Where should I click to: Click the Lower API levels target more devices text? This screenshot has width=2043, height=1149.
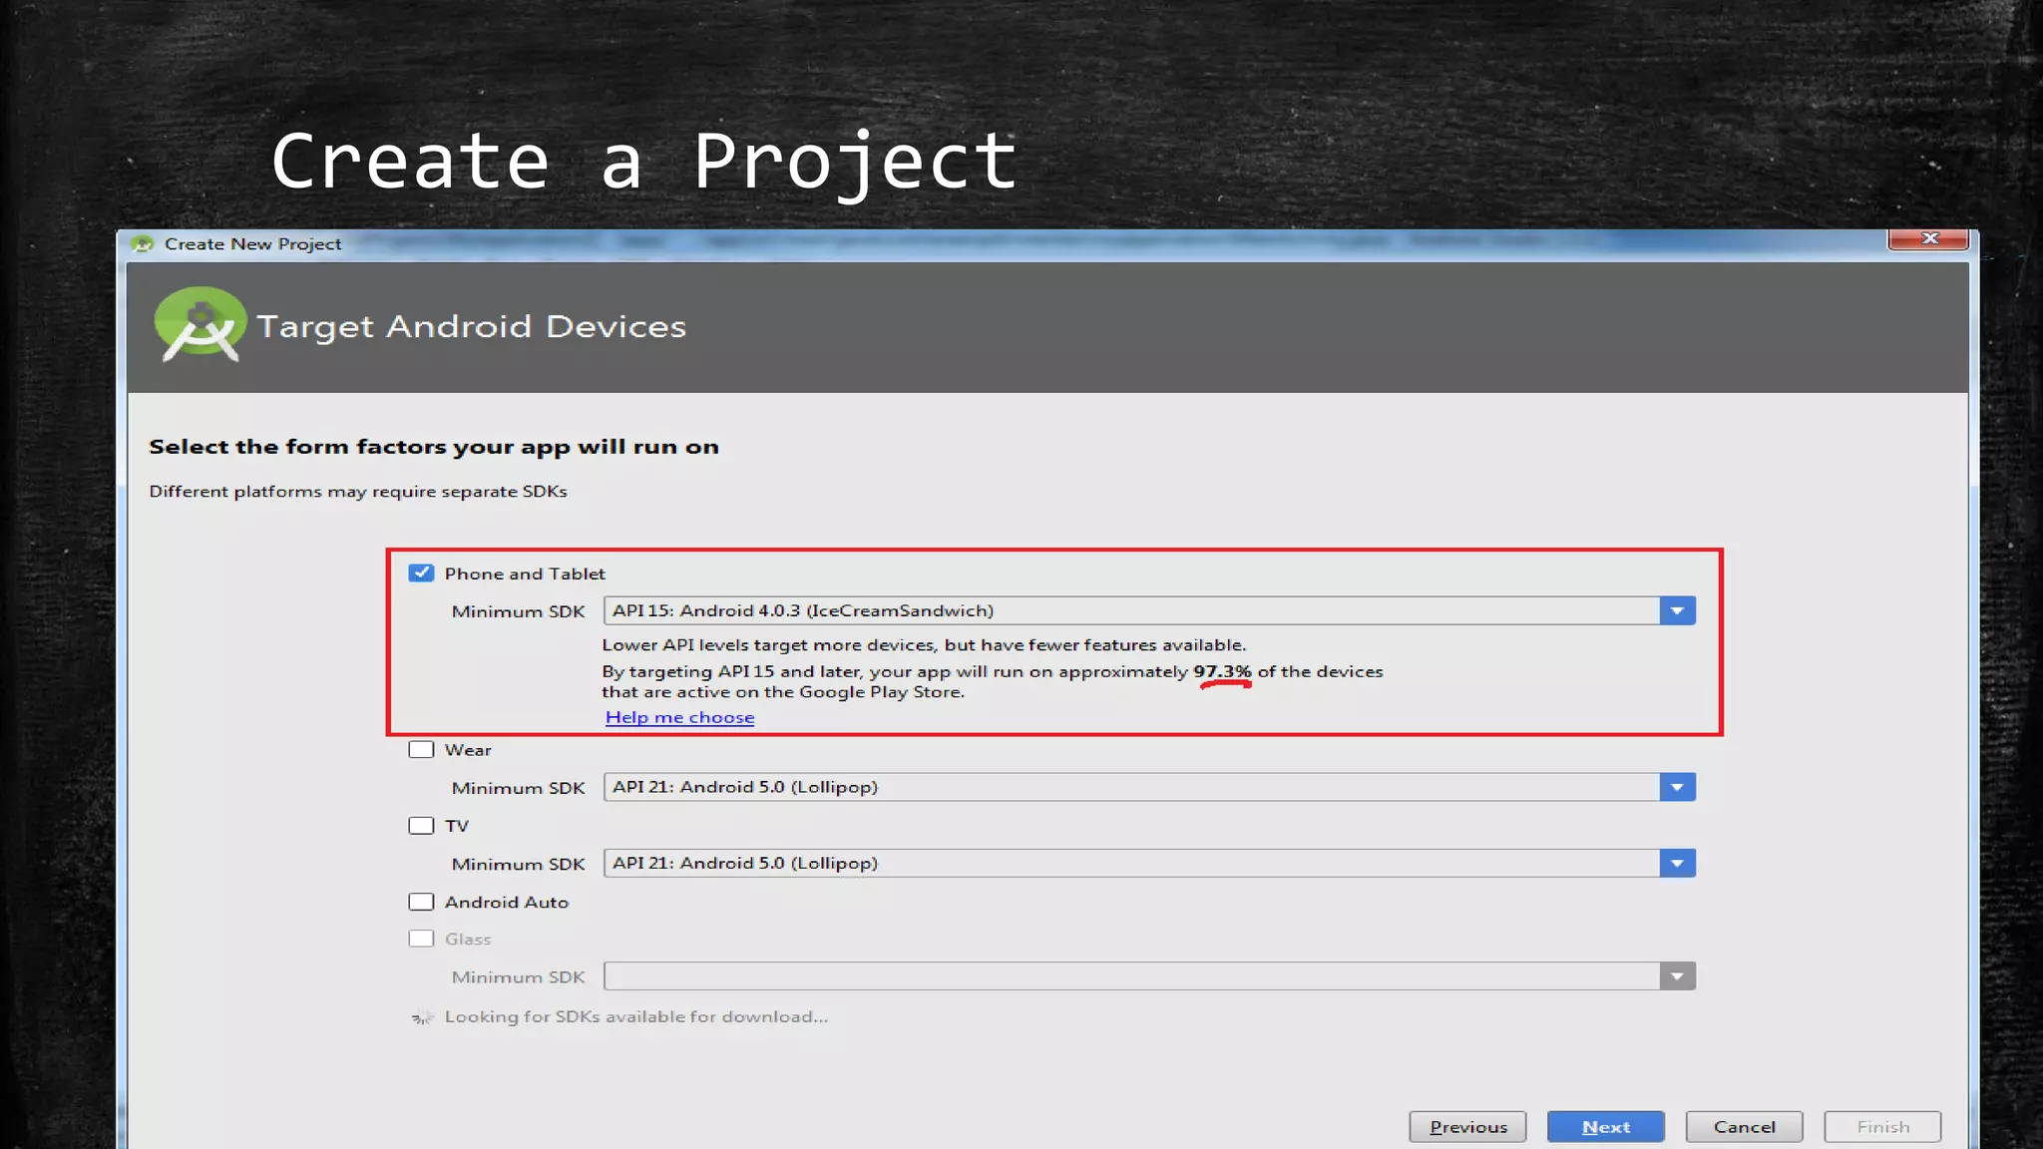[924, 644]
